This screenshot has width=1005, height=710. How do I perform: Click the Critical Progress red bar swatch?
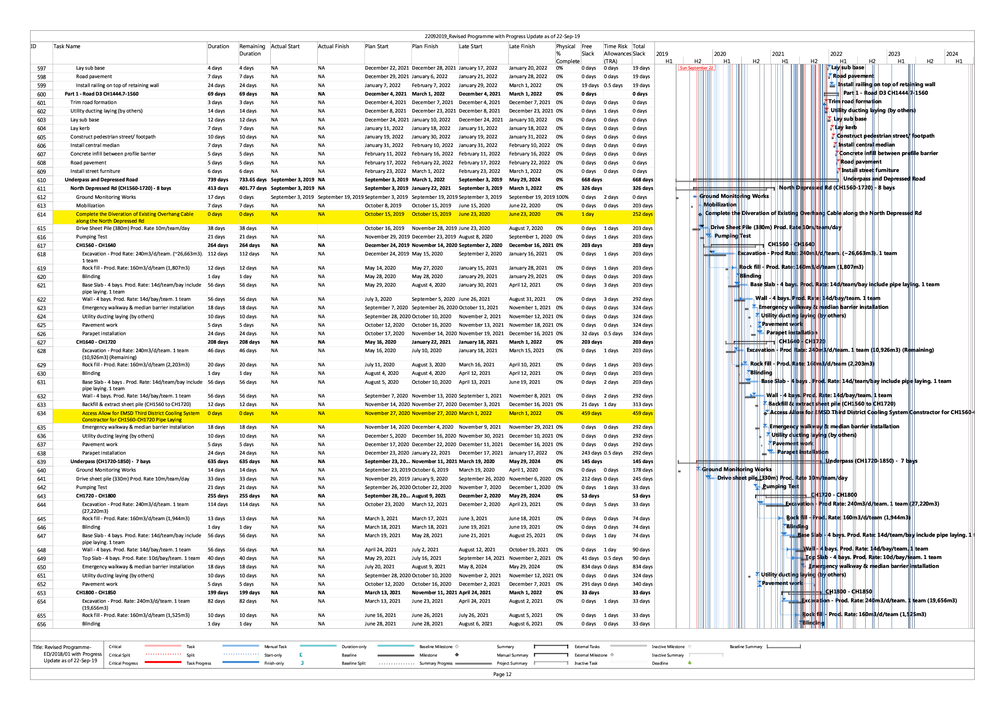coord(162,662)
